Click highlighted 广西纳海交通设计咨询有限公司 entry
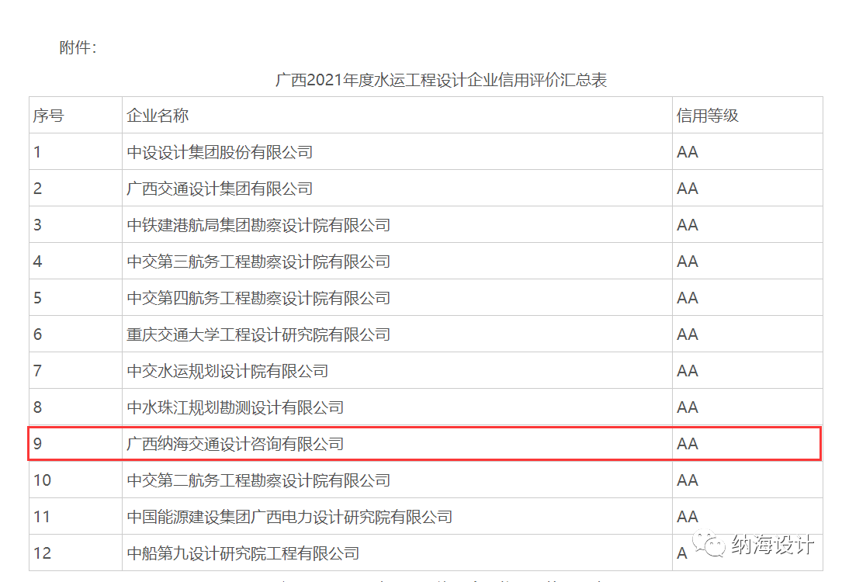The width and height of the screenshot is (842, 582). pos(235,444)
